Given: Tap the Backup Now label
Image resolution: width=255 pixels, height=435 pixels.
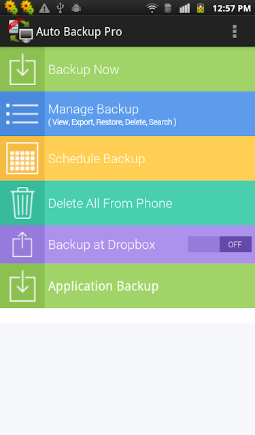Looking at the screenshot, I should coord(84,69).
